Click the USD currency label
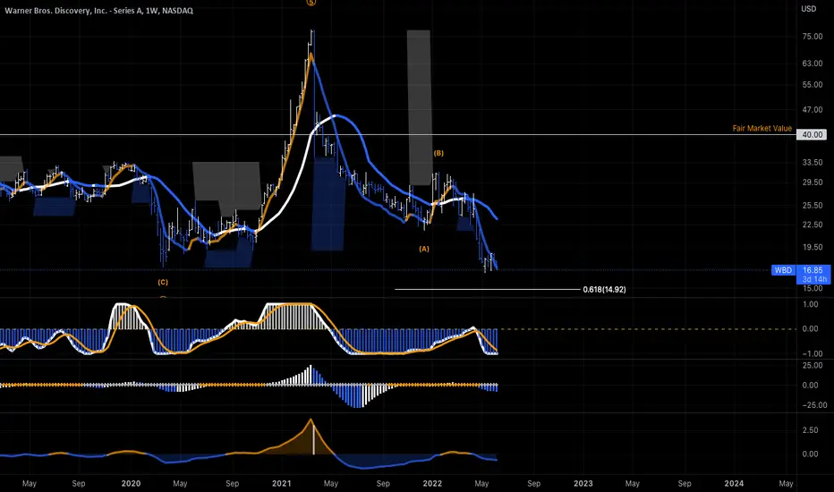 click(x=808, y=9)
